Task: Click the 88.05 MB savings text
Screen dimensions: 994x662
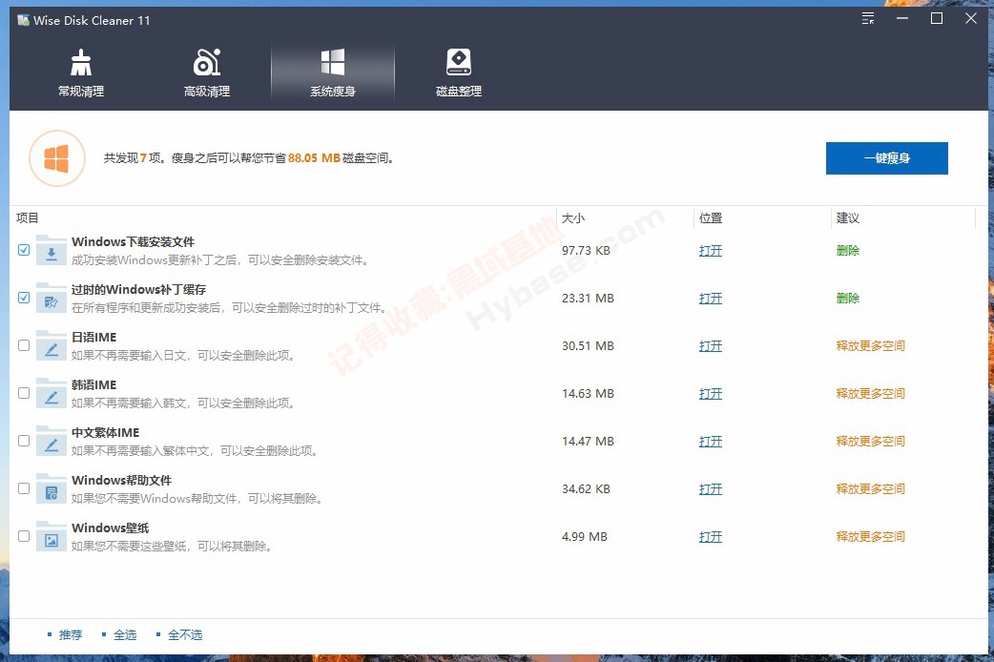Action: pos(315,158)
